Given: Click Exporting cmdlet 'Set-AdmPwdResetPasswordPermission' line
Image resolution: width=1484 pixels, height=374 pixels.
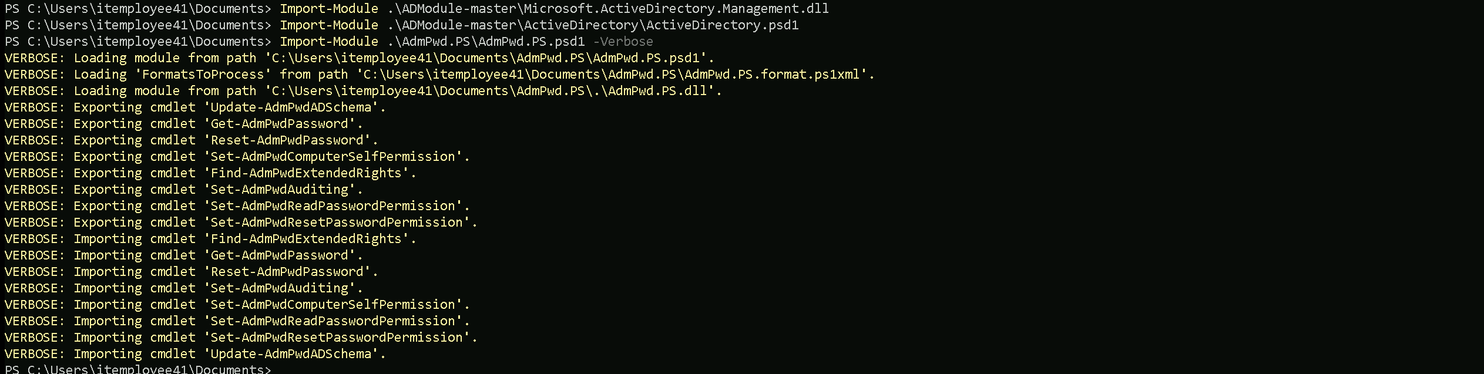Looking at the screenshot, I should pyautogui.click(x=241, y=223).
